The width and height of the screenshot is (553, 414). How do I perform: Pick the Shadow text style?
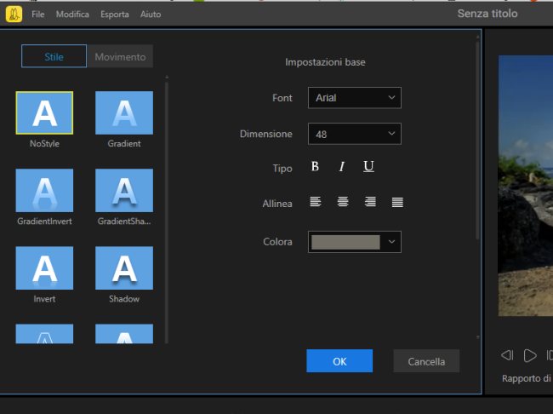point(124,268)
